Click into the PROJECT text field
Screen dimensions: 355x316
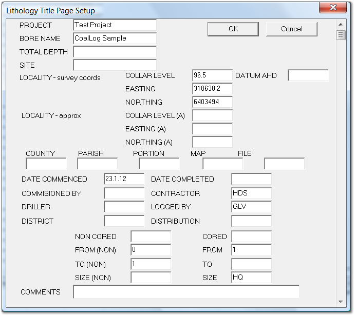[x=115, y=25]
